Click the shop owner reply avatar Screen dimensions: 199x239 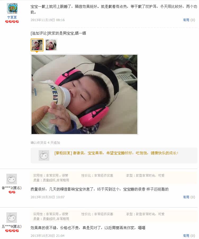44,155
